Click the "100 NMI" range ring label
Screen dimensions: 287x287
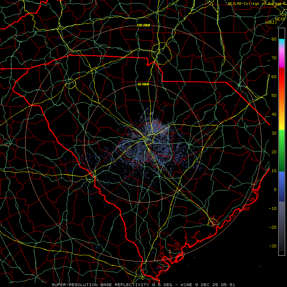click(143, 25)
